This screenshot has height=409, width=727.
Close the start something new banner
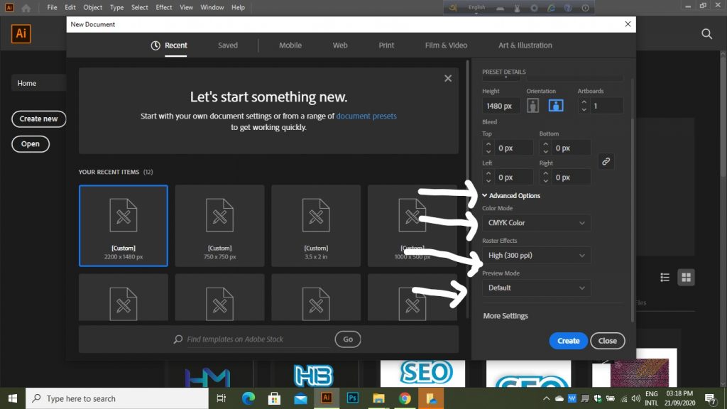[448, 78]
